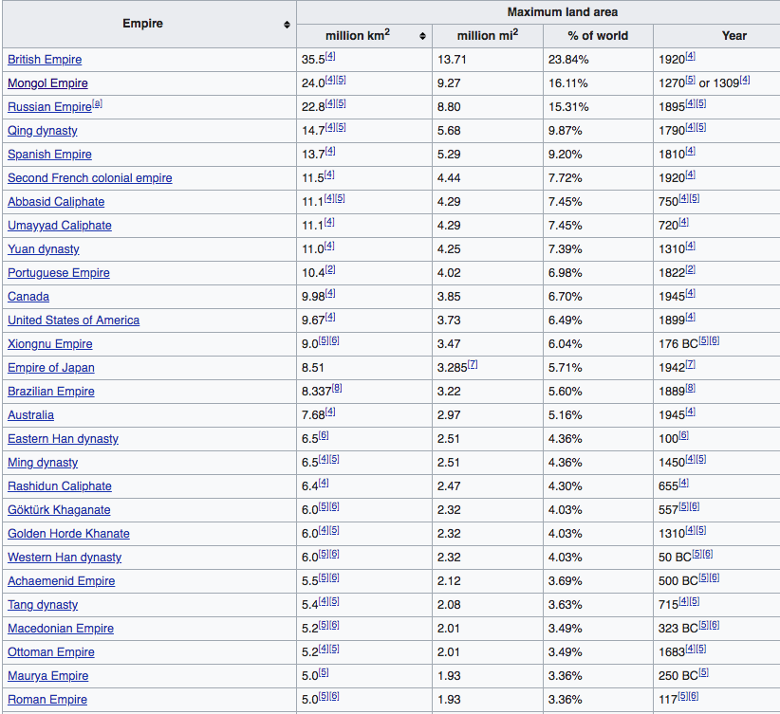This screenshot has width=780, height=714.
Task: Open citation [4] beside 35.5 area
Action: point(330,56)
